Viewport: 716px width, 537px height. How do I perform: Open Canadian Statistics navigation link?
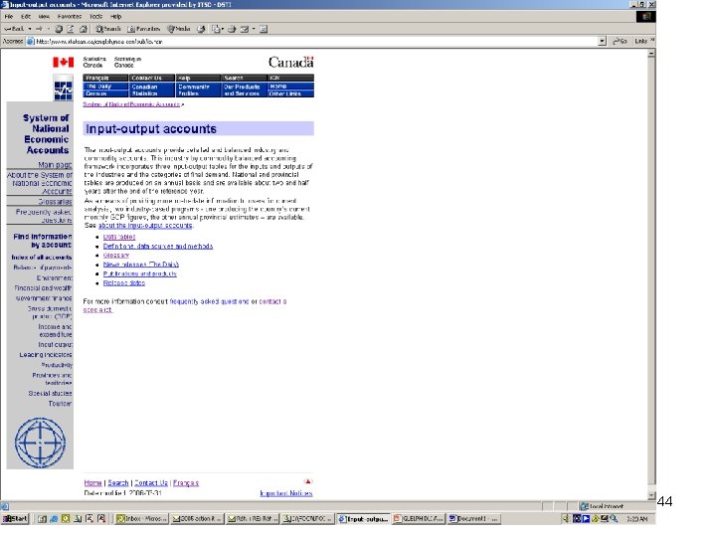(151, 89)
